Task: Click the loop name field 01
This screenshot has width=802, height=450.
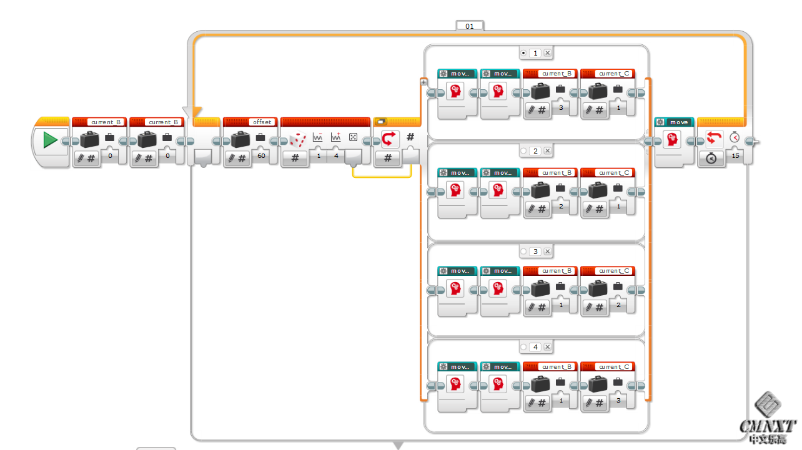Action: 470,26
